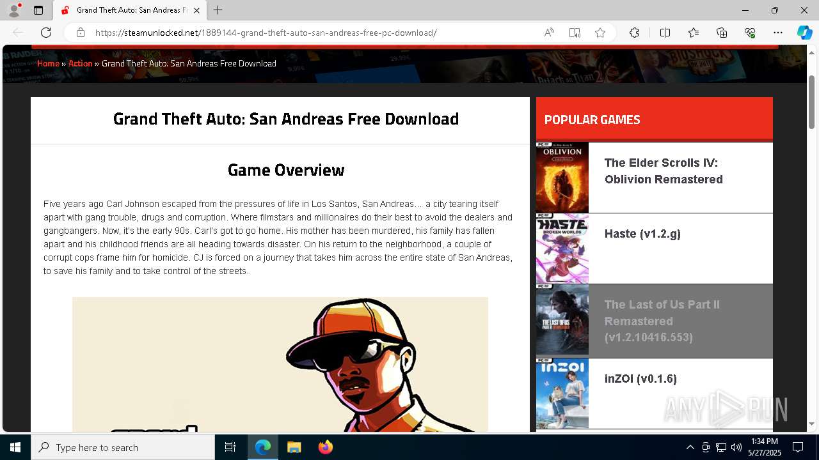View site information lock icon
819x460 pixels.
click(80, 33)
